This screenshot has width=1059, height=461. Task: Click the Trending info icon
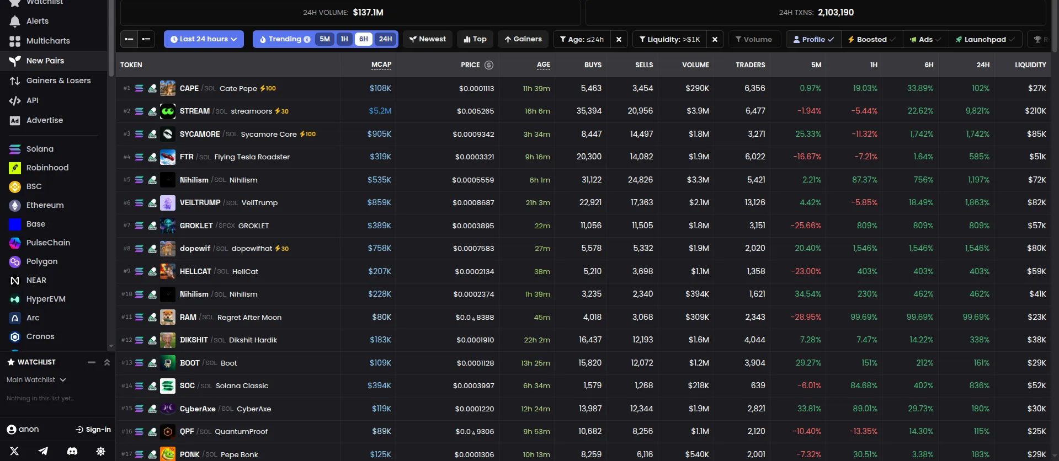click(307, 39)
